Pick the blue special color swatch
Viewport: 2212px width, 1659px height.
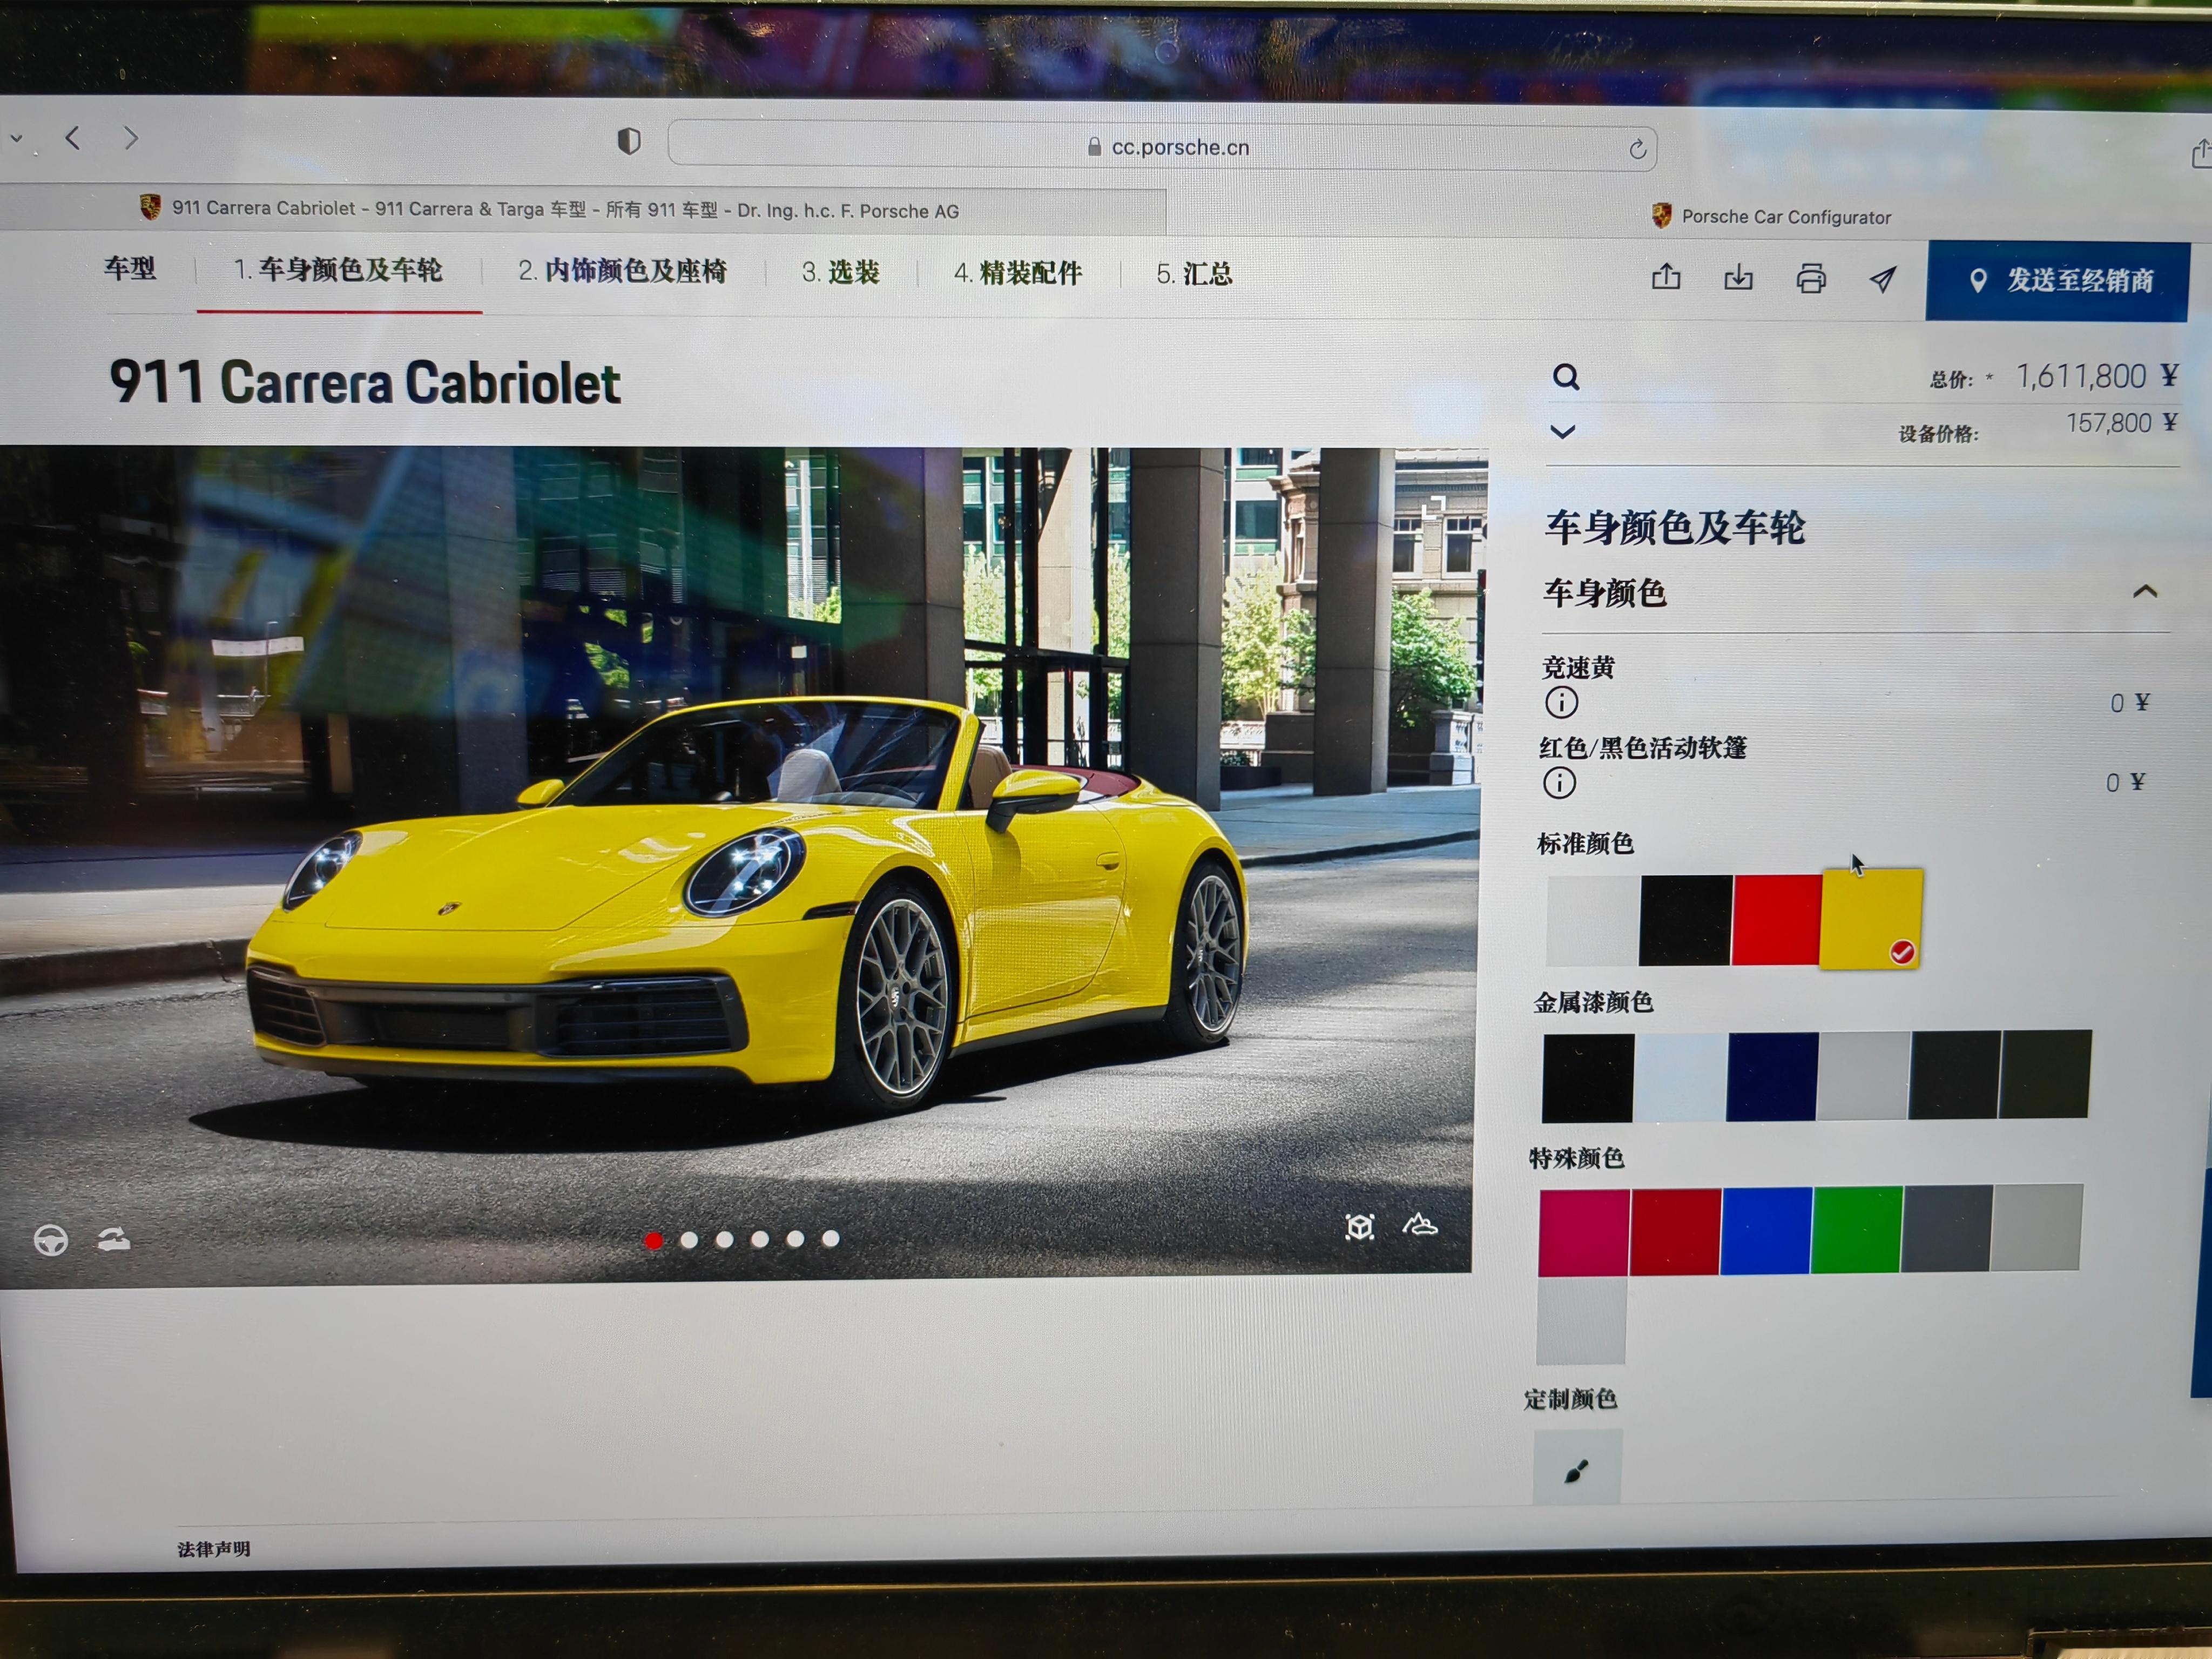pos(1766,1230)
